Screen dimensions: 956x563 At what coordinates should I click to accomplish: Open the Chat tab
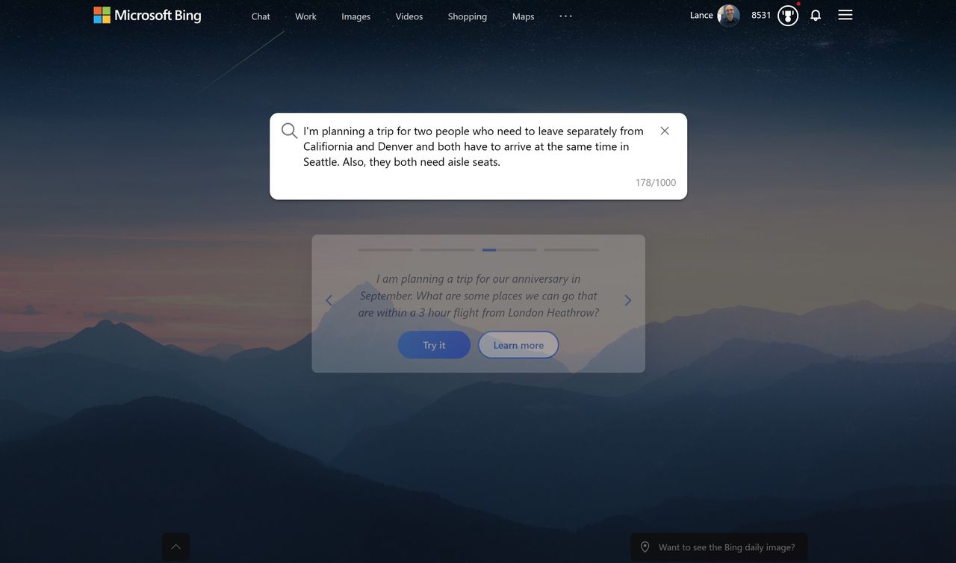click(261, 16)
